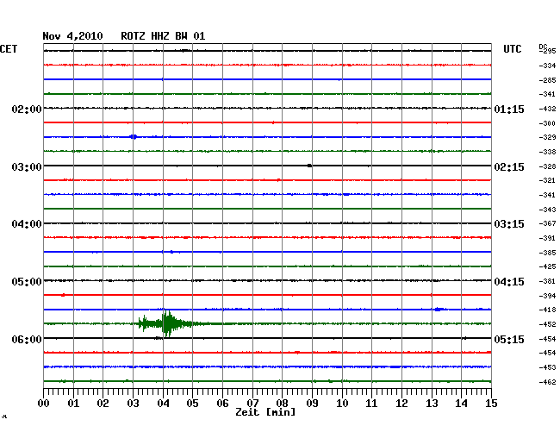The image size is (560, 426).
Task: Click the "Zeit [min]" axis title
Action: [265, 412]
